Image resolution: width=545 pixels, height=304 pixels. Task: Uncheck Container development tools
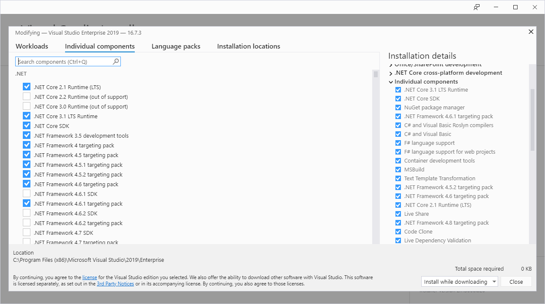point(398,161)
